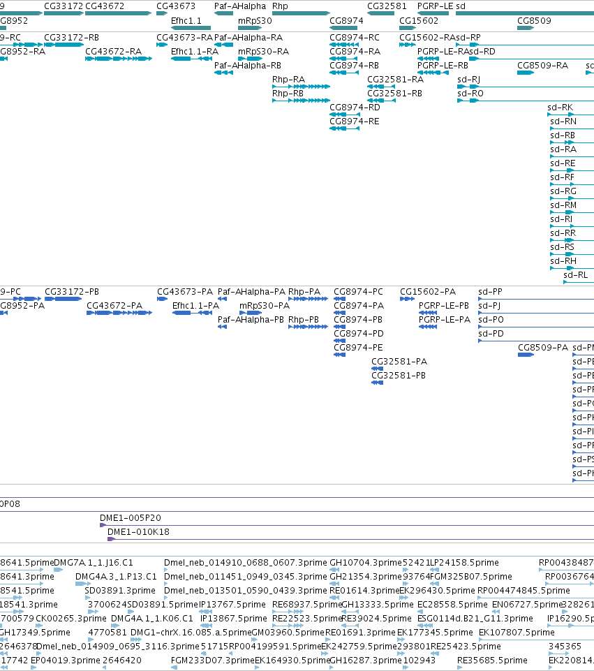The height and width of the screenshot is (671, 594).
Task: Open cDNA EK107807.5prime
Action: click(517, 633)
